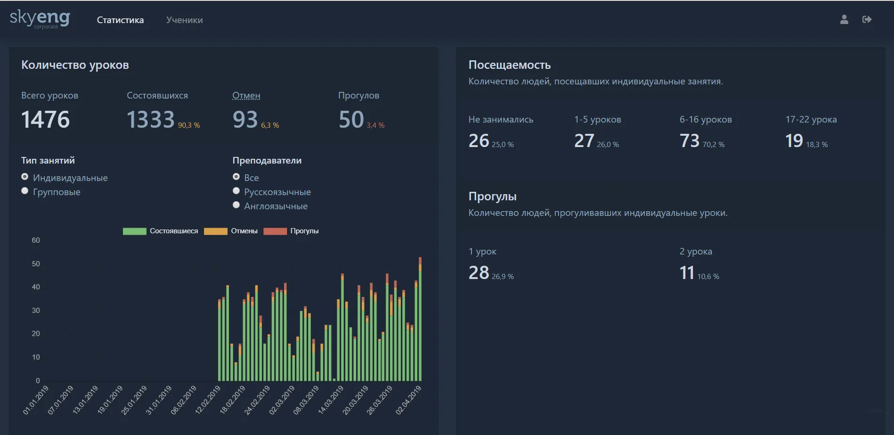Click the 12.02.2019 axis date label
The image size is (894, 435).
click(x=208, y=400)
